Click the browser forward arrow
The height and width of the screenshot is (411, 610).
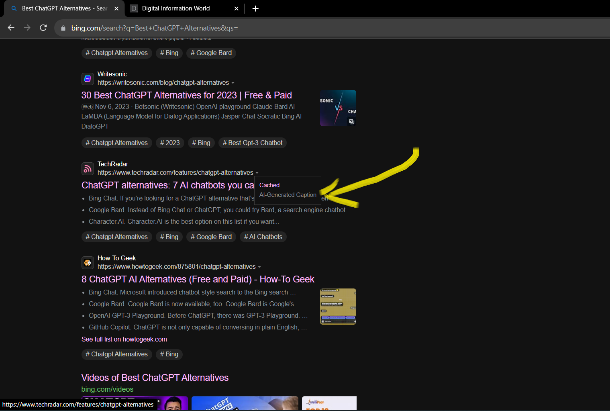pos(27,28)
